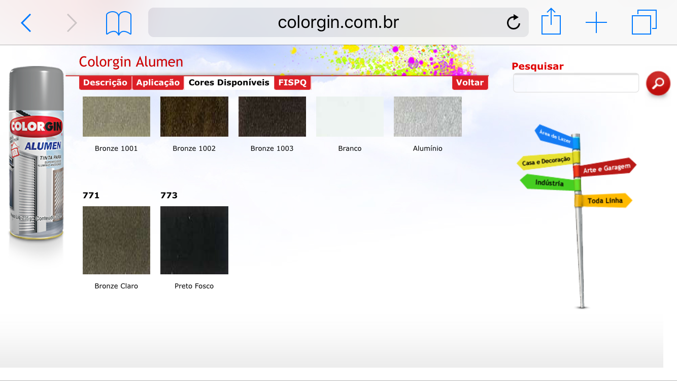
Task: Open the Toda Linha sign
Action: (x=604, y=201)
